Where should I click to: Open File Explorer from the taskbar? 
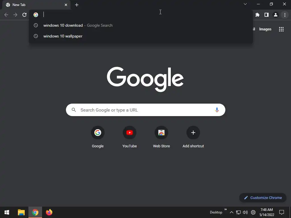coord(21,212)
